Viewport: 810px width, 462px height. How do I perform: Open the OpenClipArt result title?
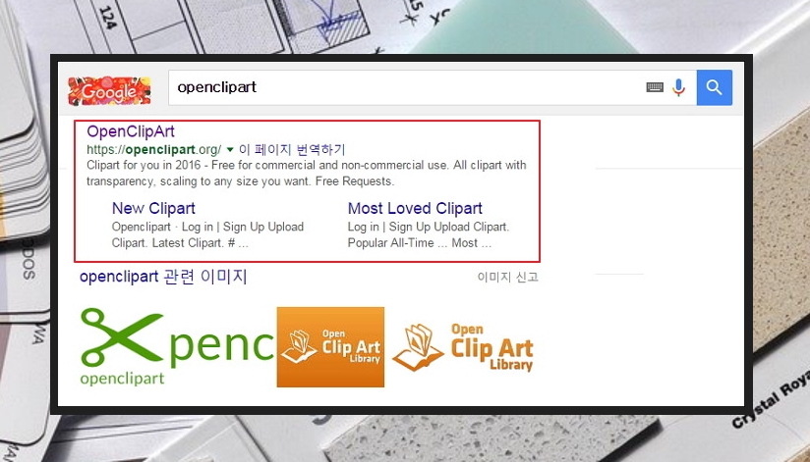(x=131, y=131)
